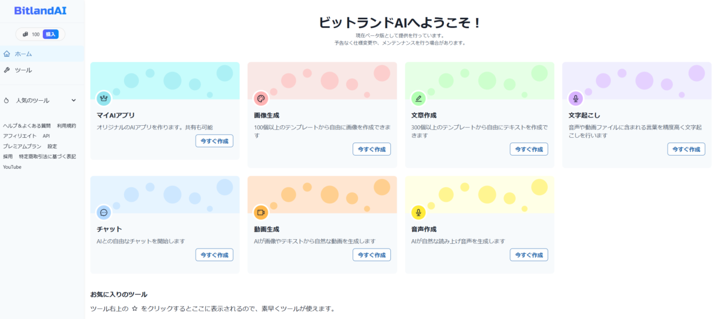Click the pencil icon on 文章作成 card
Viewport: 716px width, 319px height.
[418, 98]
